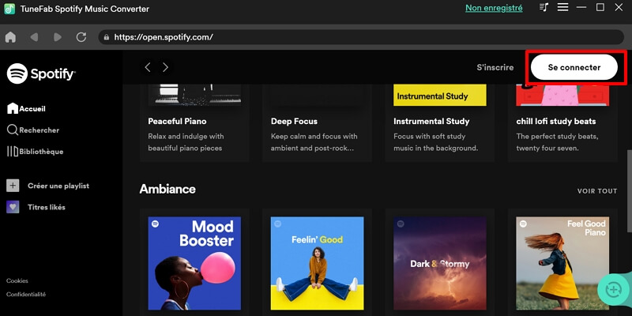Click the plus icon for Créer une playlist
The image size is (632, 316).
tap(13, 186)
